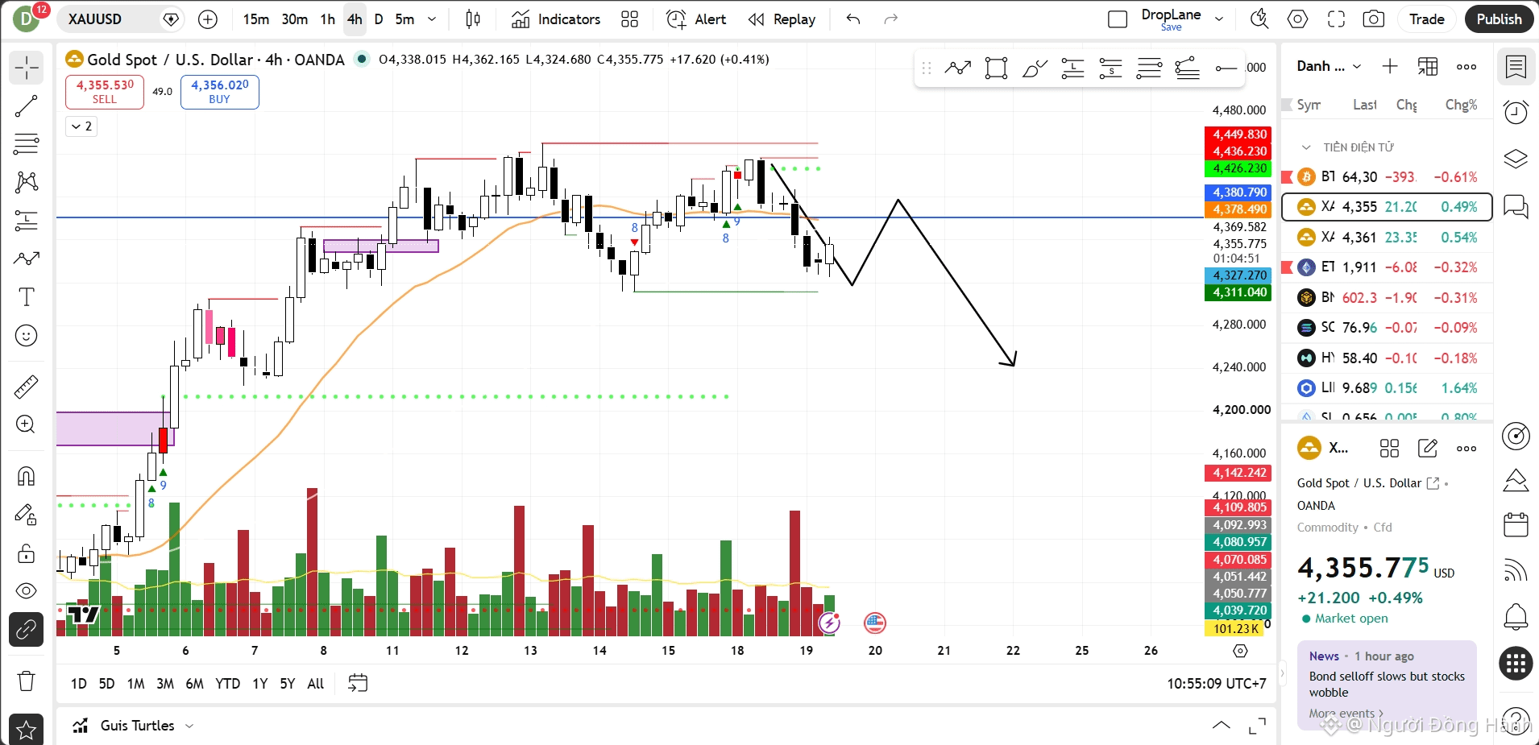This screenshot has height=745, width=1539.
Task: Toggle magnet mode for drawings
Action: pyautogui.click(x=27, y=476)
